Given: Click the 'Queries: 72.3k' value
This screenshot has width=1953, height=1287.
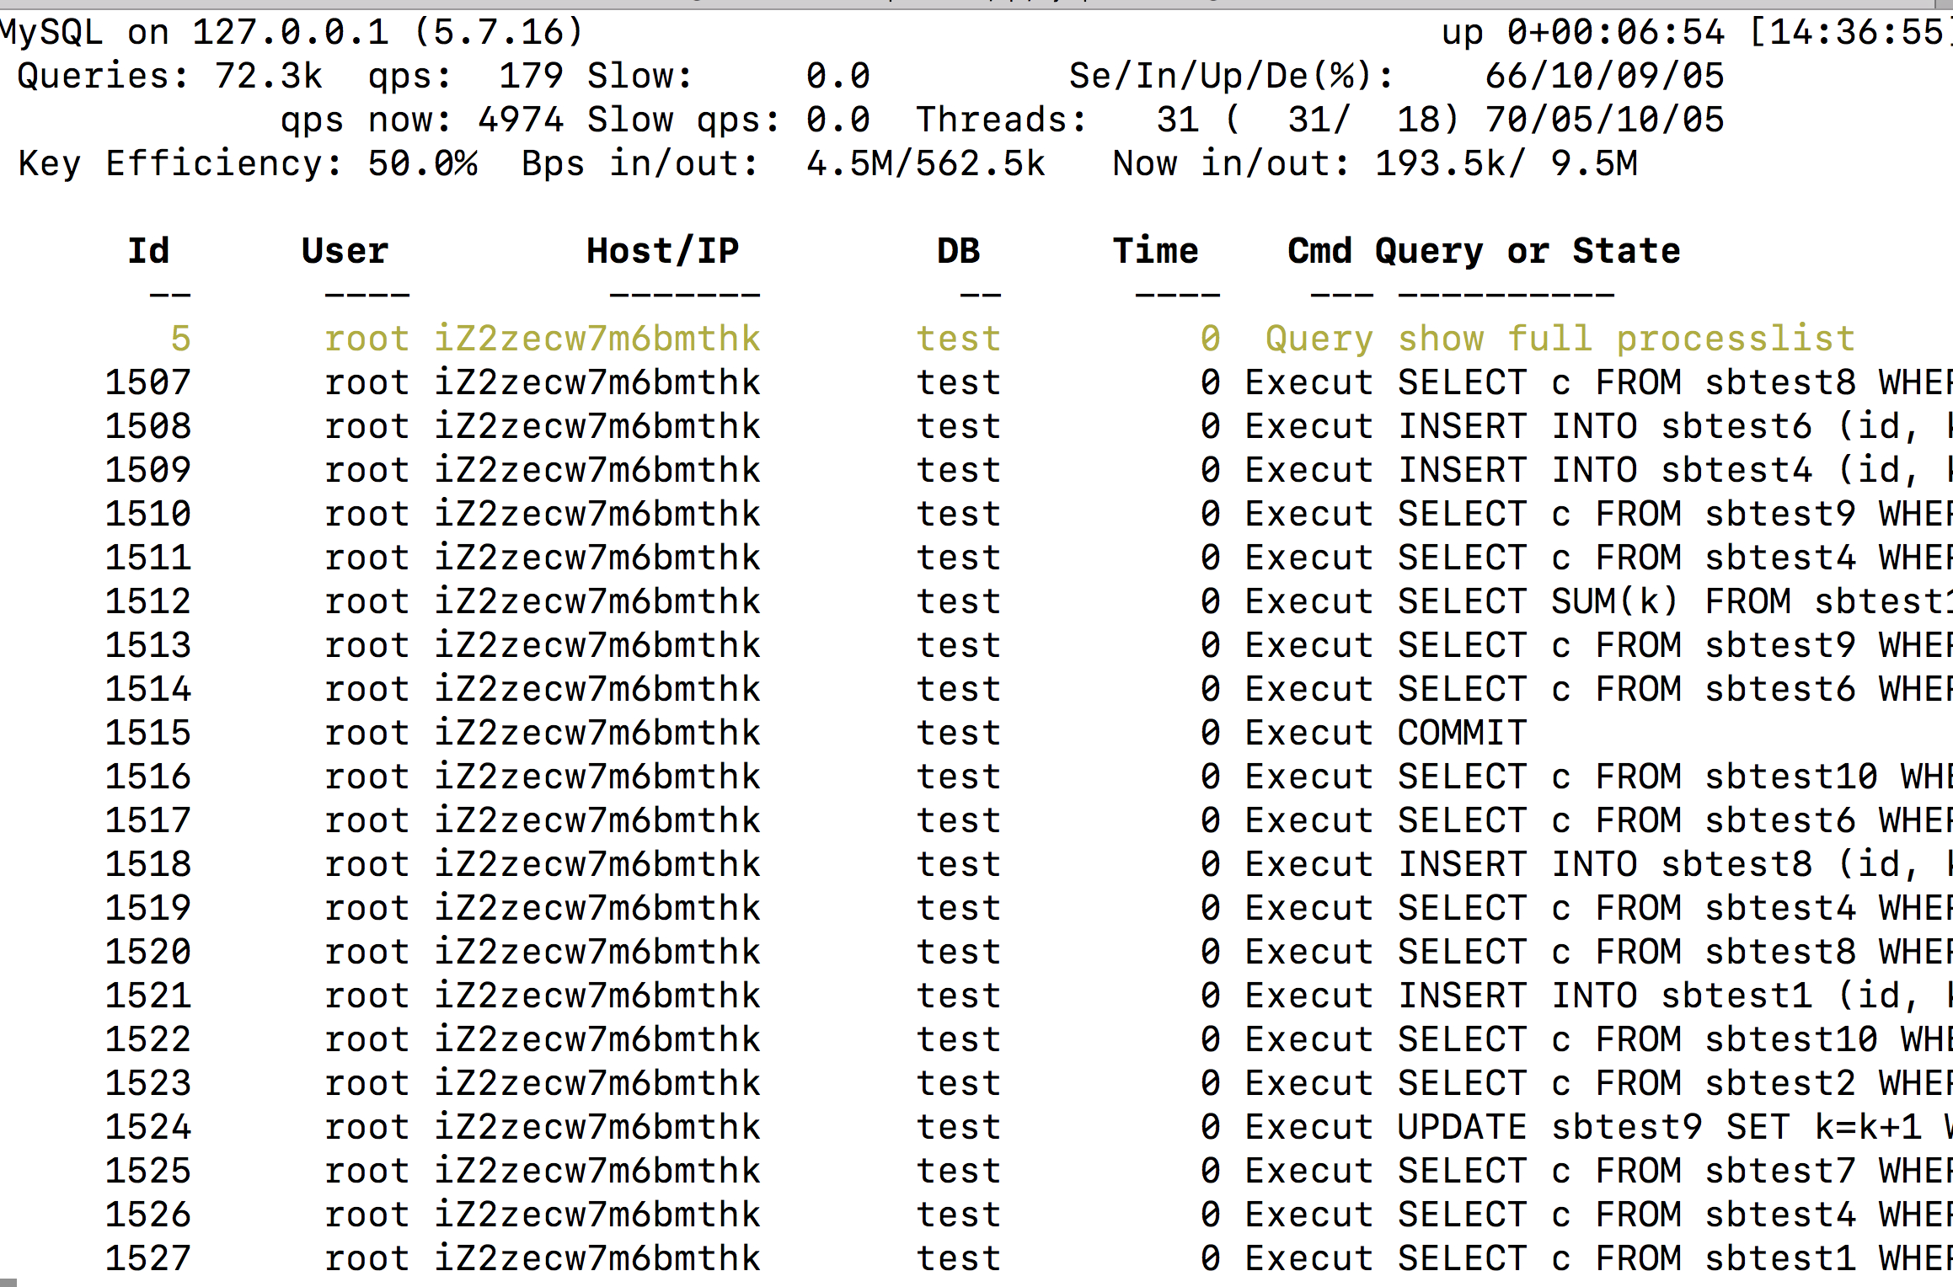Looking at the screenshot, I should [x=170, y=77].
